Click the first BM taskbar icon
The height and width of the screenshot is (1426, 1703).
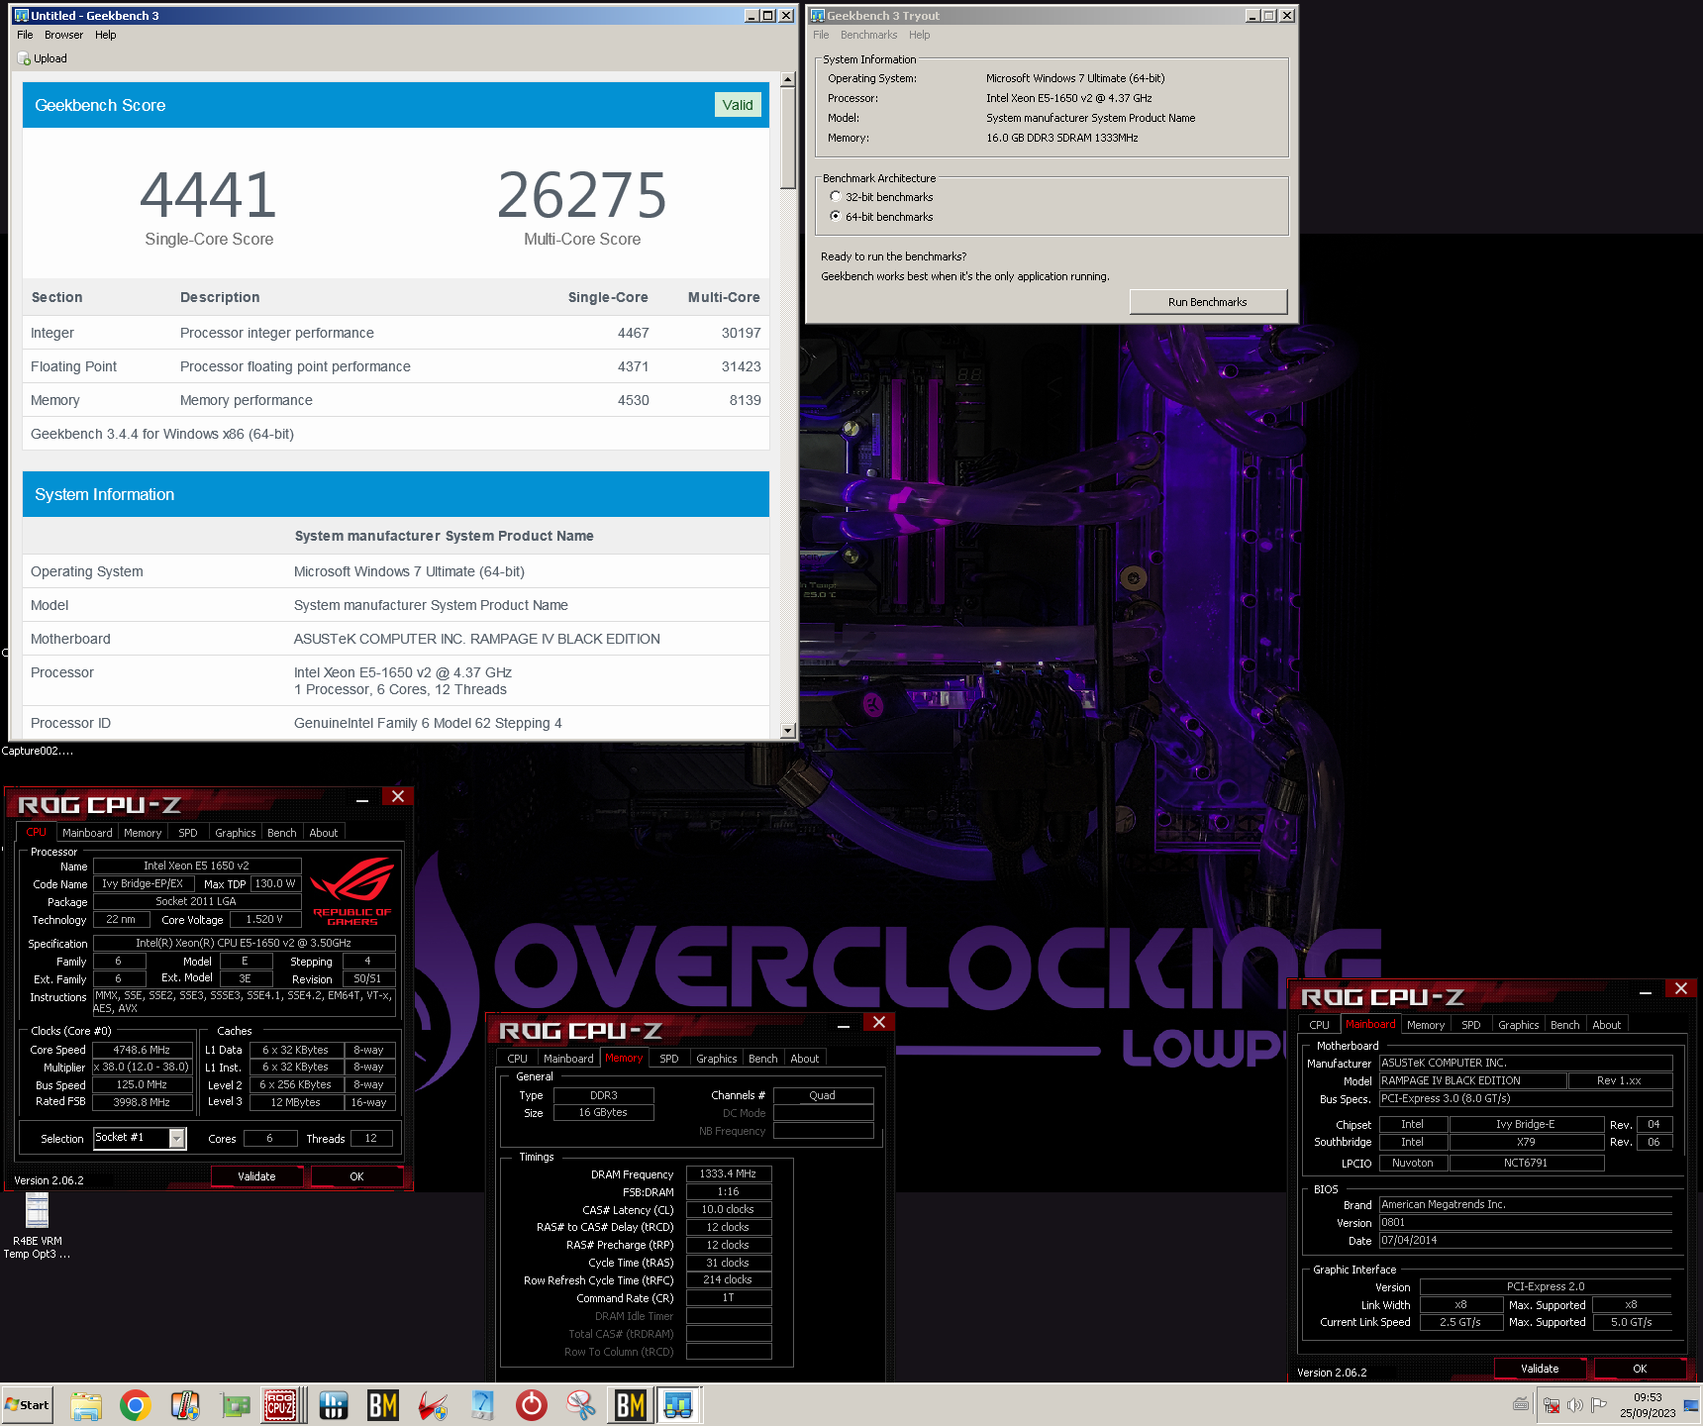(383, 1405)
